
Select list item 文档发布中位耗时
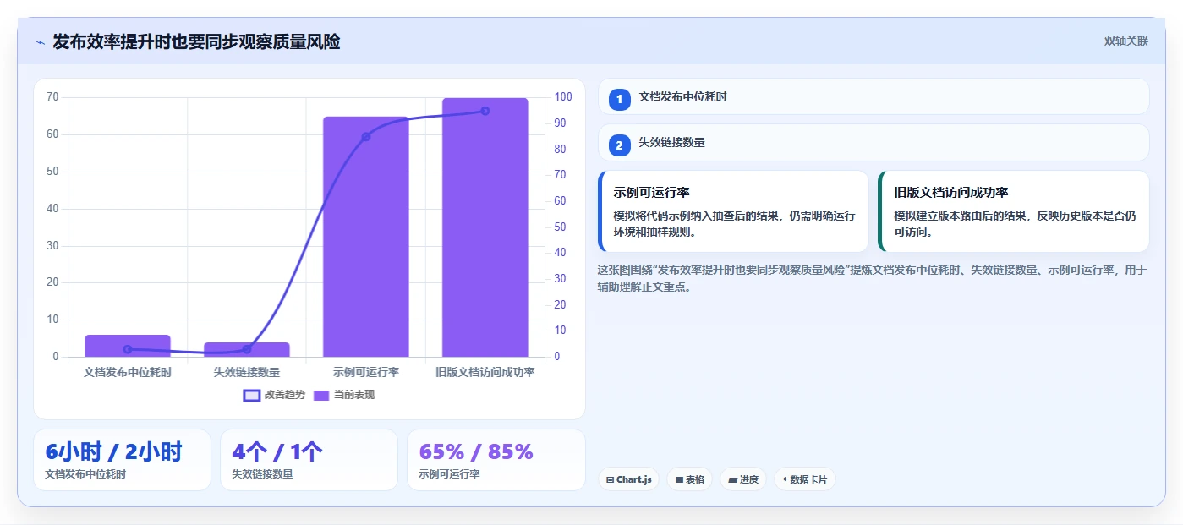[x=874, y=96]
